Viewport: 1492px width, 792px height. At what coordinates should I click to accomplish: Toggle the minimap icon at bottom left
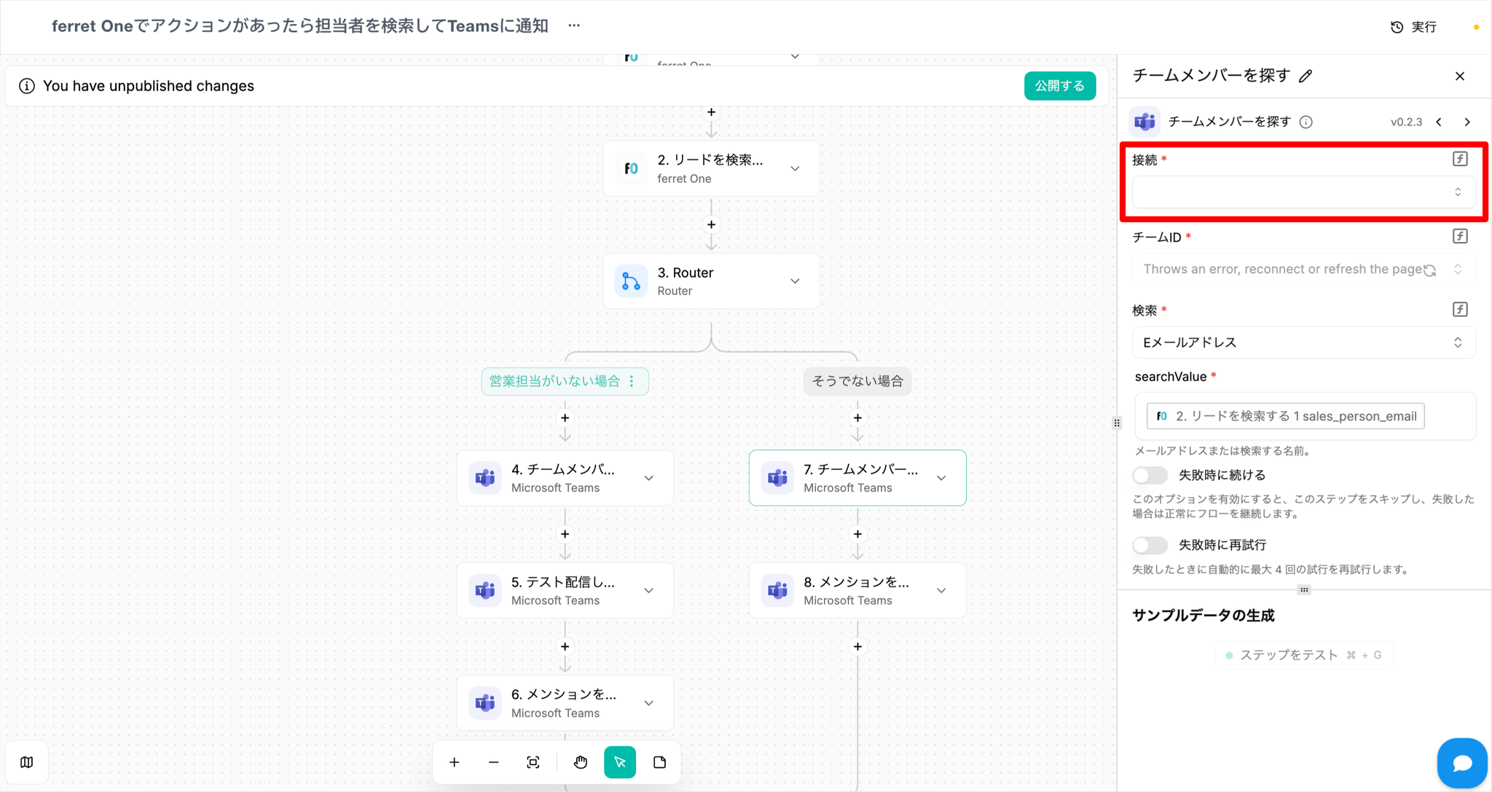(27, 762)
